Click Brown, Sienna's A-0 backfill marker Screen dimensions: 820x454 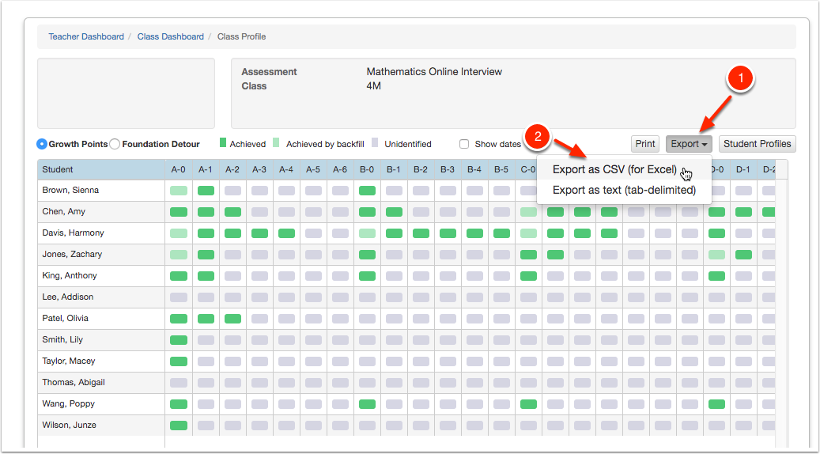pyautogui.click(x=179, y=191)
